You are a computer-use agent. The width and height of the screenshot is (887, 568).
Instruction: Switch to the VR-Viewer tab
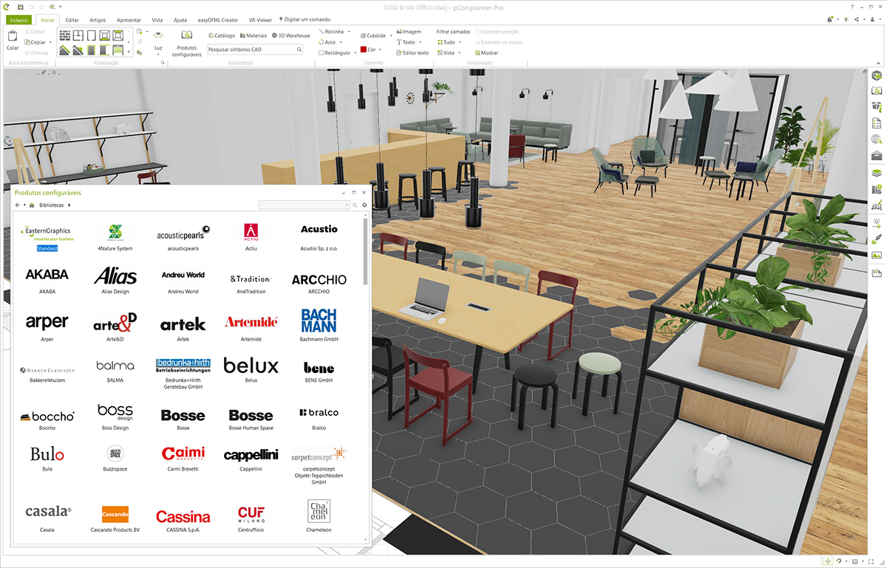(259, 20)
